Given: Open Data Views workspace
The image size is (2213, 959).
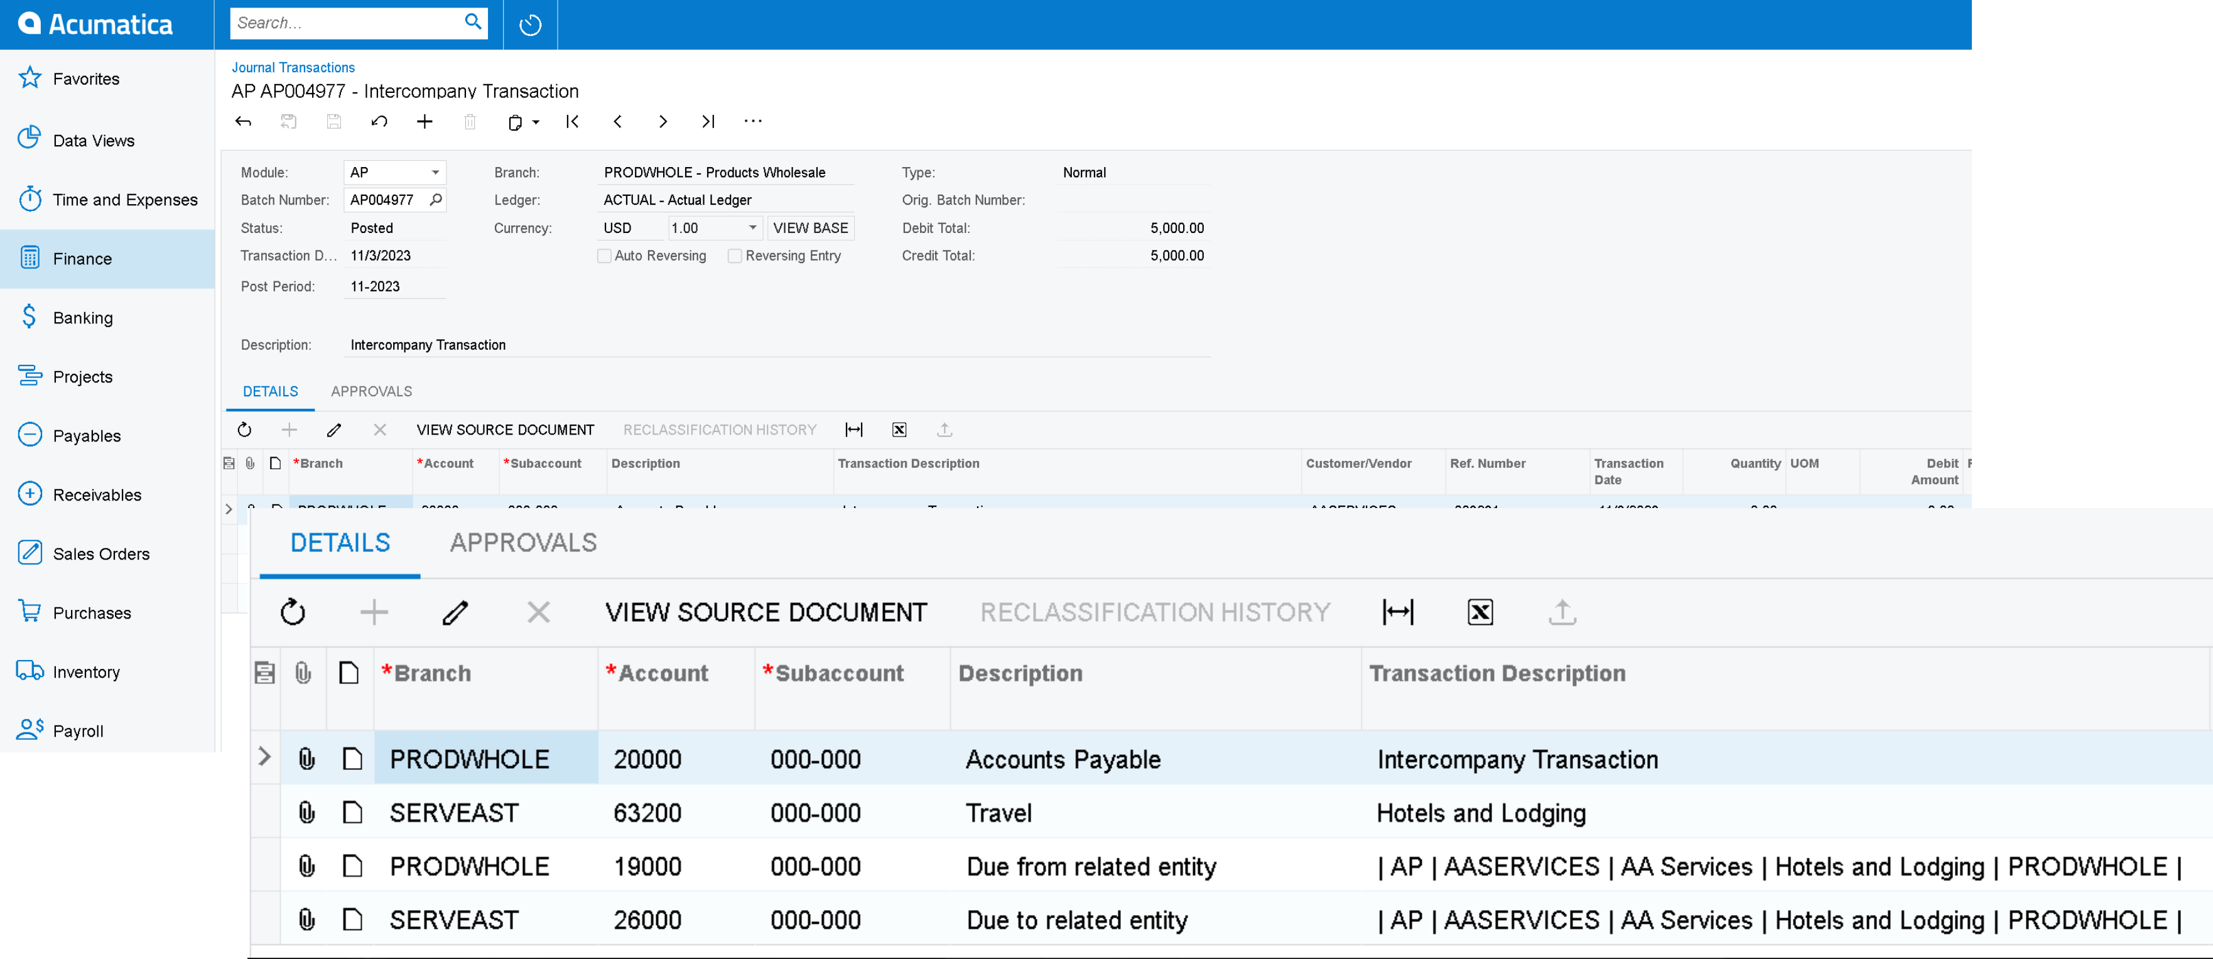Looking at the screenshot, I should pyautogui.click(x=107, y=140).
